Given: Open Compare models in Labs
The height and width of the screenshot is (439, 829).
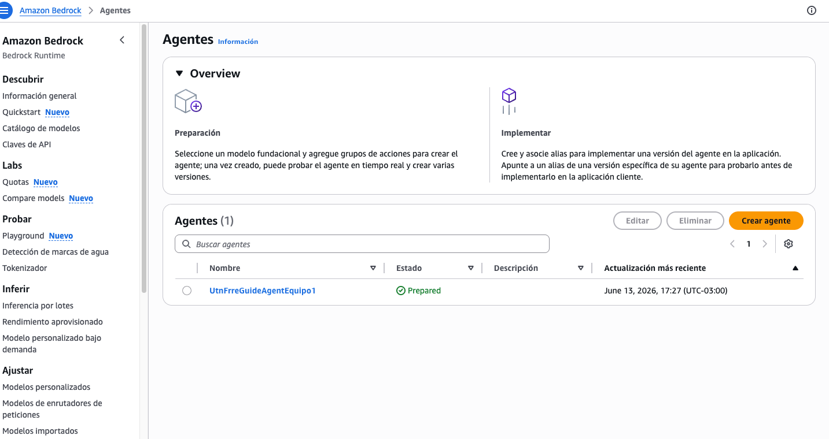Looking at the screenshot, I should click(33, 198).
